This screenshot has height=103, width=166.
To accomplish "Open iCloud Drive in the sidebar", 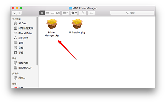I will coord(25,33).
